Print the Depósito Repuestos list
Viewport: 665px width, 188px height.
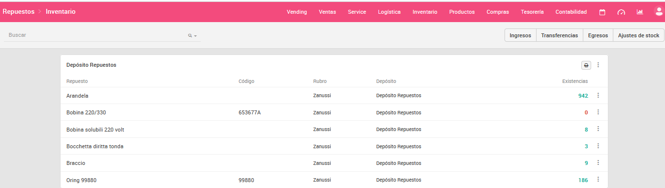point(586,65)
